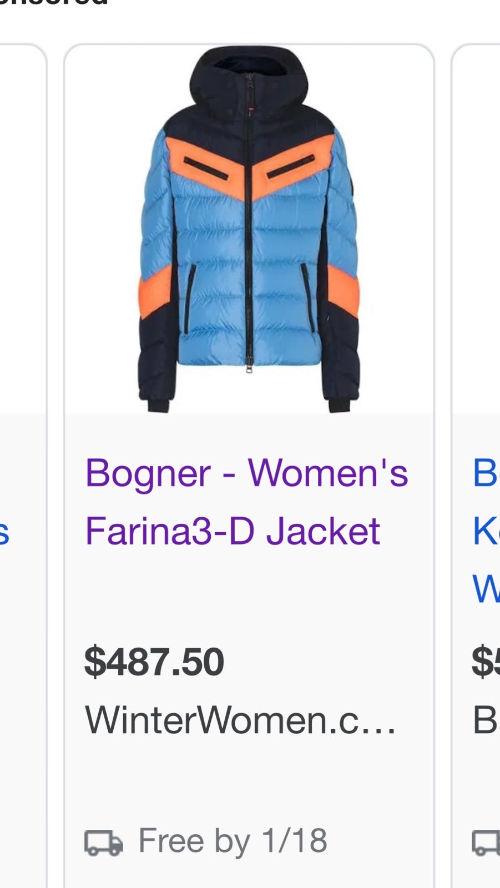Tap the seller name on the right card
Viewport: 500px width, 888px height.
tap(486, 720)
